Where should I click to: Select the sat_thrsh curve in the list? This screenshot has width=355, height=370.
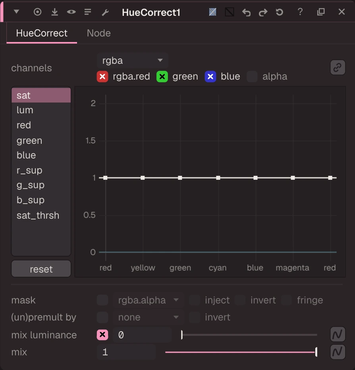[41, 215]
